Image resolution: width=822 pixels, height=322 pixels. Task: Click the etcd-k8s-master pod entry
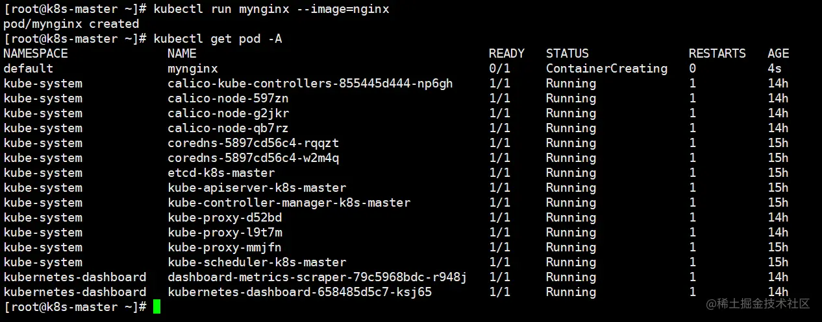coord(221,173)
